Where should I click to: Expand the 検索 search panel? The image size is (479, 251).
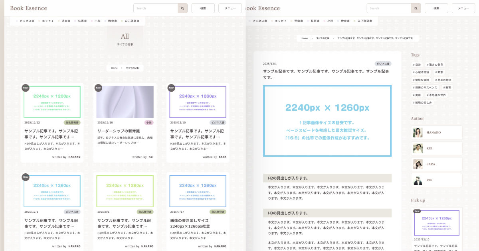(x=203, y=8)
